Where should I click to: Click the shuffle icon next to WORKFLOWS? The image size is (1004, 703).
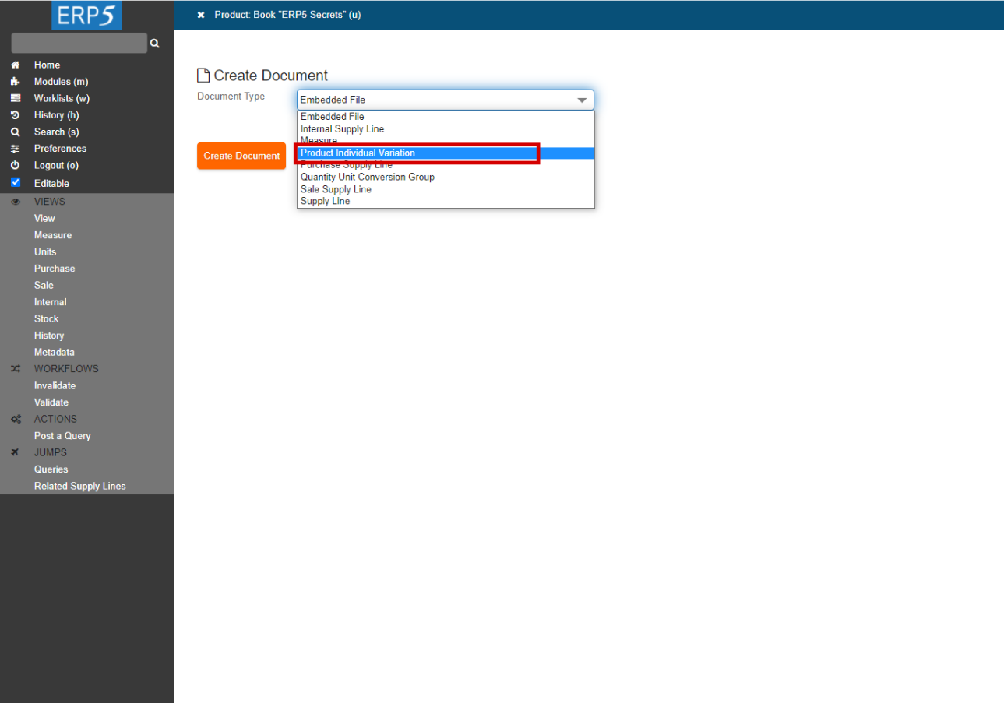[16, 369]
